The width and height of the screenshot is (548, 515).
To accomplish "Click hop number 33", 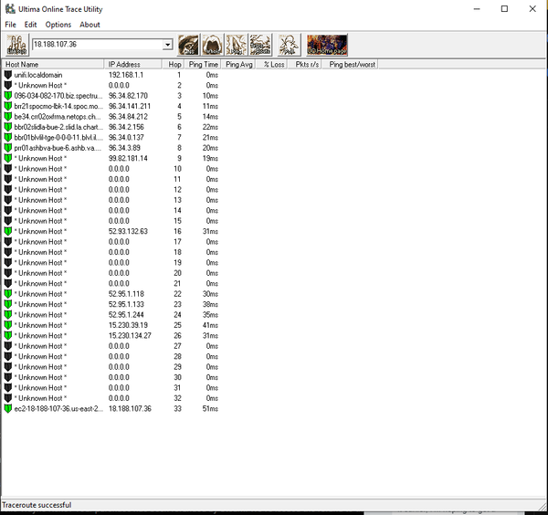I will tap(177, 409).
